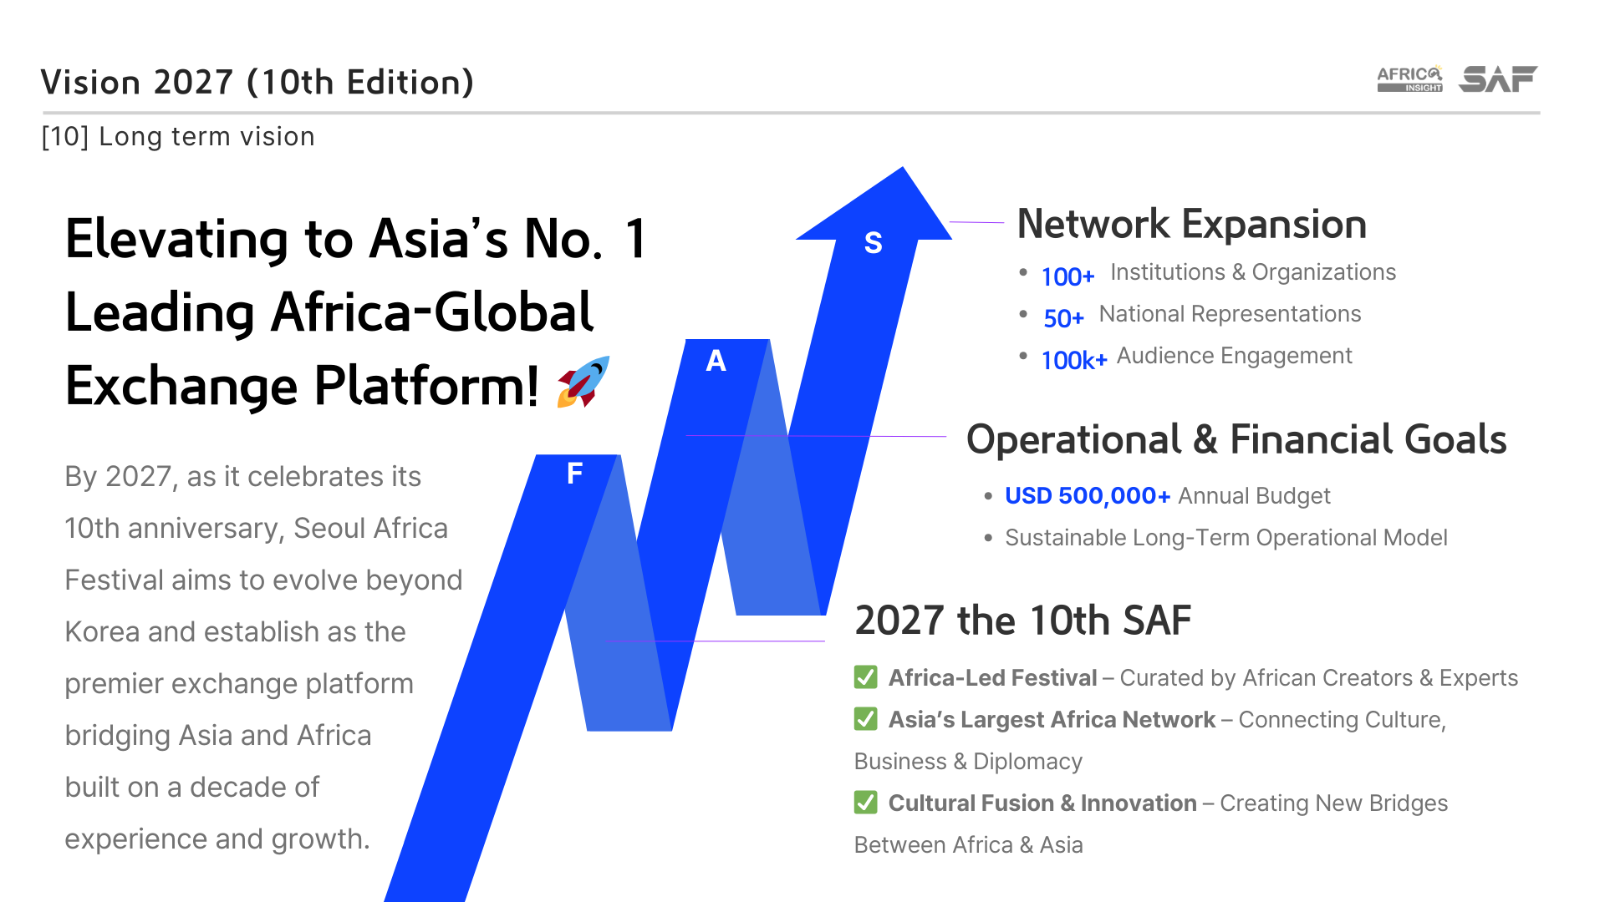Click the USD 500,000+ figure
The height and width of the screenshot is (902, 1605).
(1088, 496)
